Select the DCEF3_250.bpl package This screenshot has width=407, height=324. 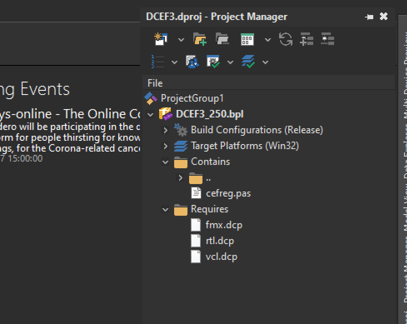point(210,114)
